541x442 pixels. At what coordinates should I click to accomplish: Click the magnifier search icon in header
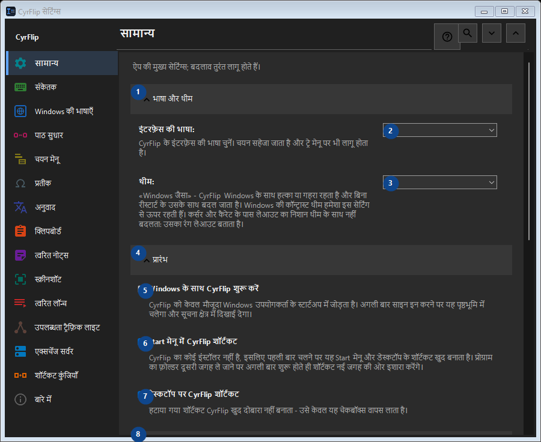click(x=468, y=33)
